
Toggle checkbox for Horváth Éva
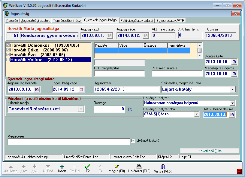tap(8, 55)
